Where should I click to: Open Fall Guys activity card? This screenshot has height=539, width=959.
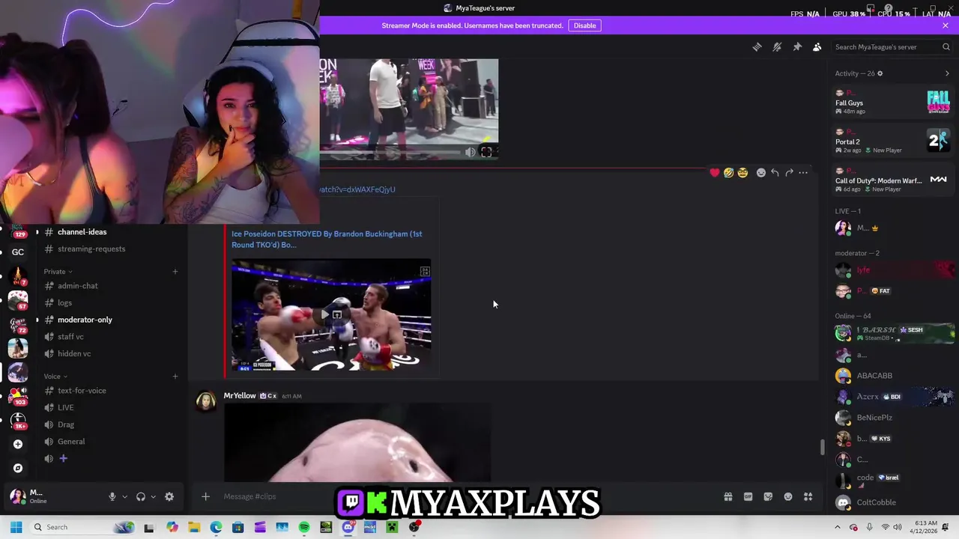point(893,102)
